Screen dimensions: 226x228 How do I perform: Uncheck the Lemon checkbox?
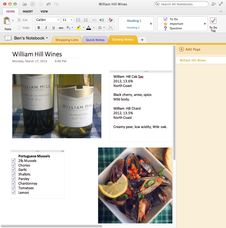click(x=13, y=192)
